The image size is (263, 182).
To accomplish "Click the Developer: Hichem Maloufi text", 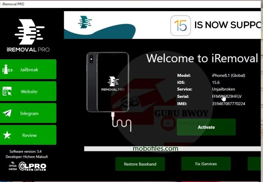I will point(27,157).
